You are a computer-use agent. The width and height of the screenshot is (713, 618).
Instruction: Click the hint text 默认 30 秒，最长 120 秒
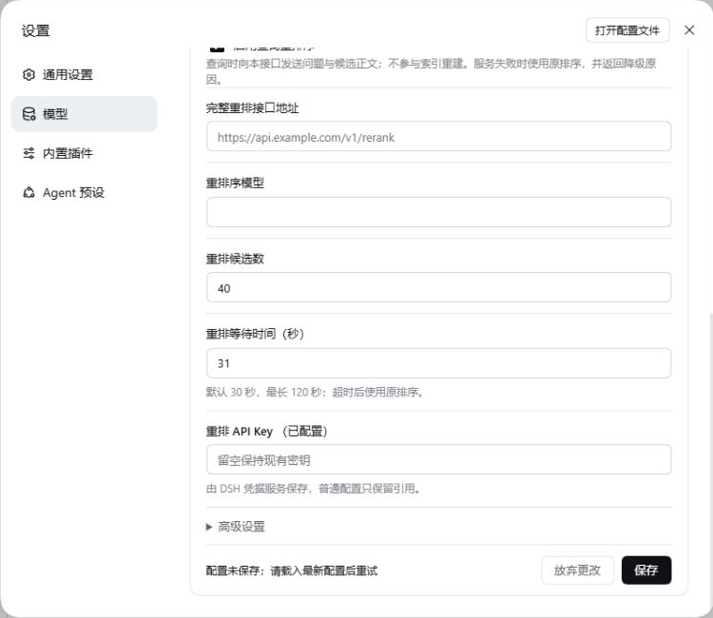(x=315, y=392)
